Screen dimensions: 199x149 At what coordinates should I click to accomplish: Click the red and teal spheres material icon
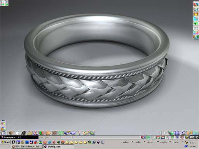(x=196, y=4)
